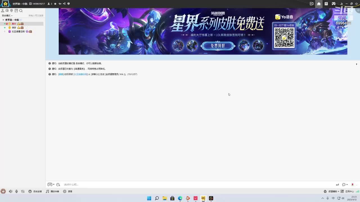This screenshot has width=360, height=202.
Task: Open channel search magnifier icon
Action: [21, 11]
